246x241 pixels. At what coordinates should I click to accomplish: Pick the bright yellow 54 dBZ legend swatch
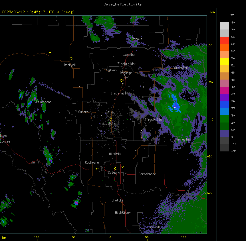224,62
